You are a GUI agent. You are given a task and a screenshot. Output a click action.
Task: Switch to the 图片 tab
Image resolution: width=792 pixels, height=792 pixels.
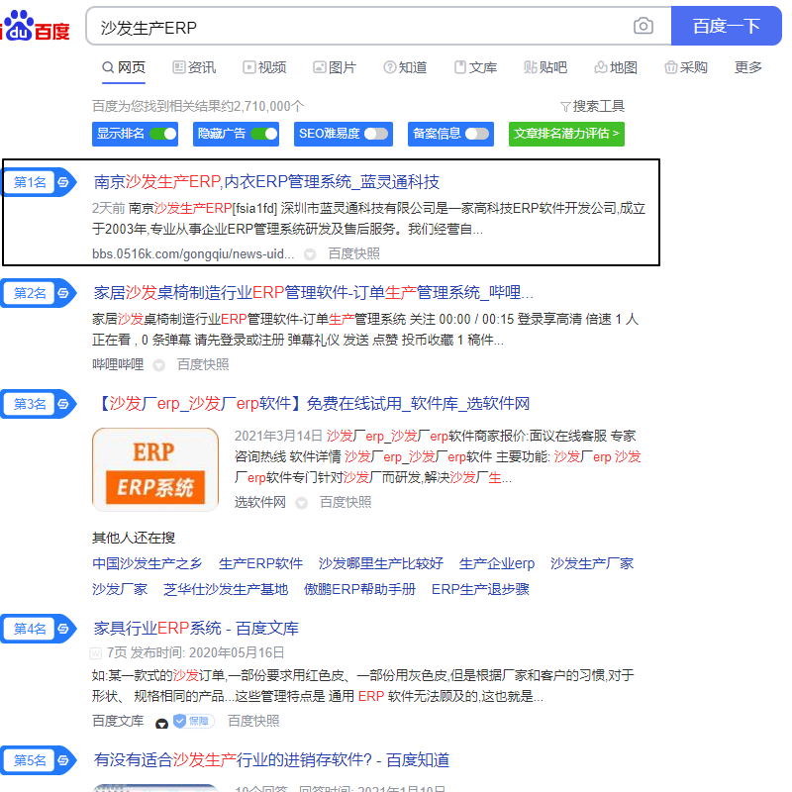point(335,67)
